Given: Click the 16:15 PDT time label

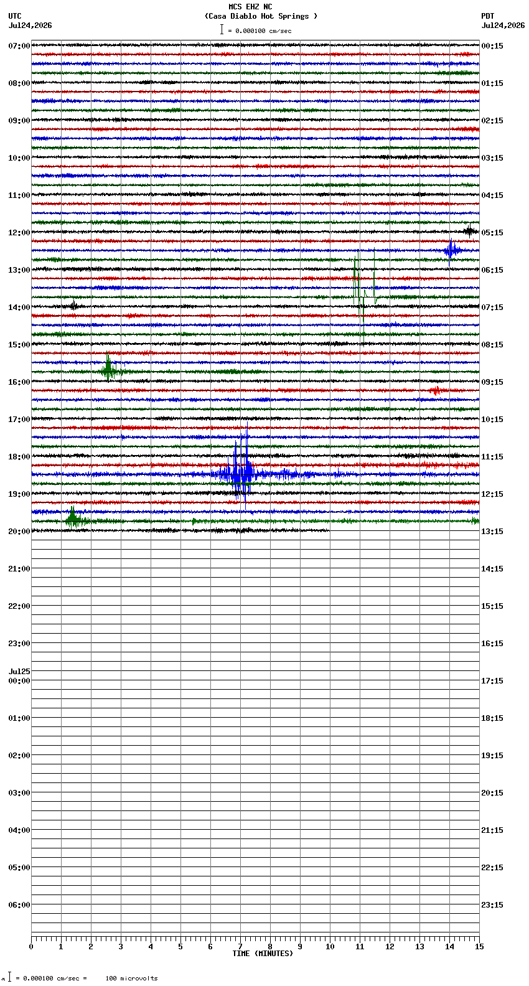Looking at the screenshot, I should [x=492, y=644].
